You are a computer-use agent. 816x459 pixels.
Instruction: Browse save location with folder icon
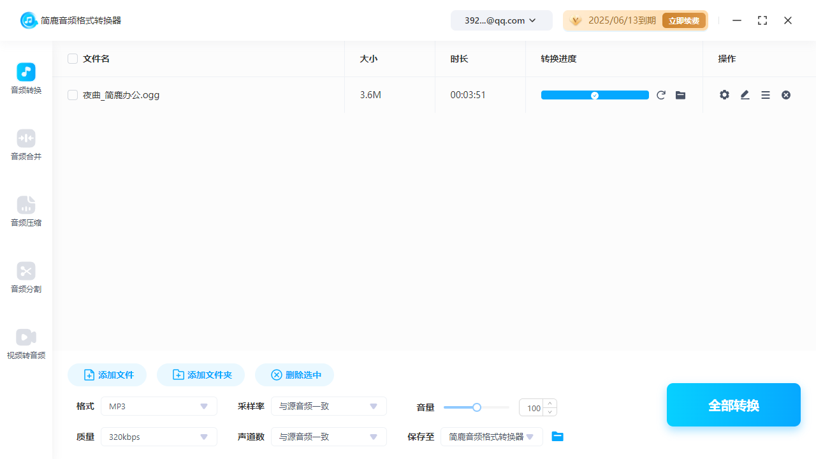pyautogui.click(x=557, y=436)
